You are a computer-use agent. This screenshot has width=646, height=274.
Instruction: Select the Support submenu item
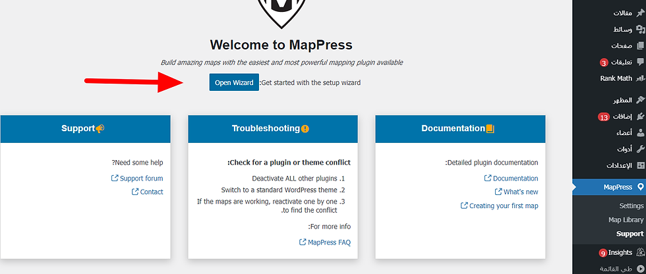coord(630,234)
